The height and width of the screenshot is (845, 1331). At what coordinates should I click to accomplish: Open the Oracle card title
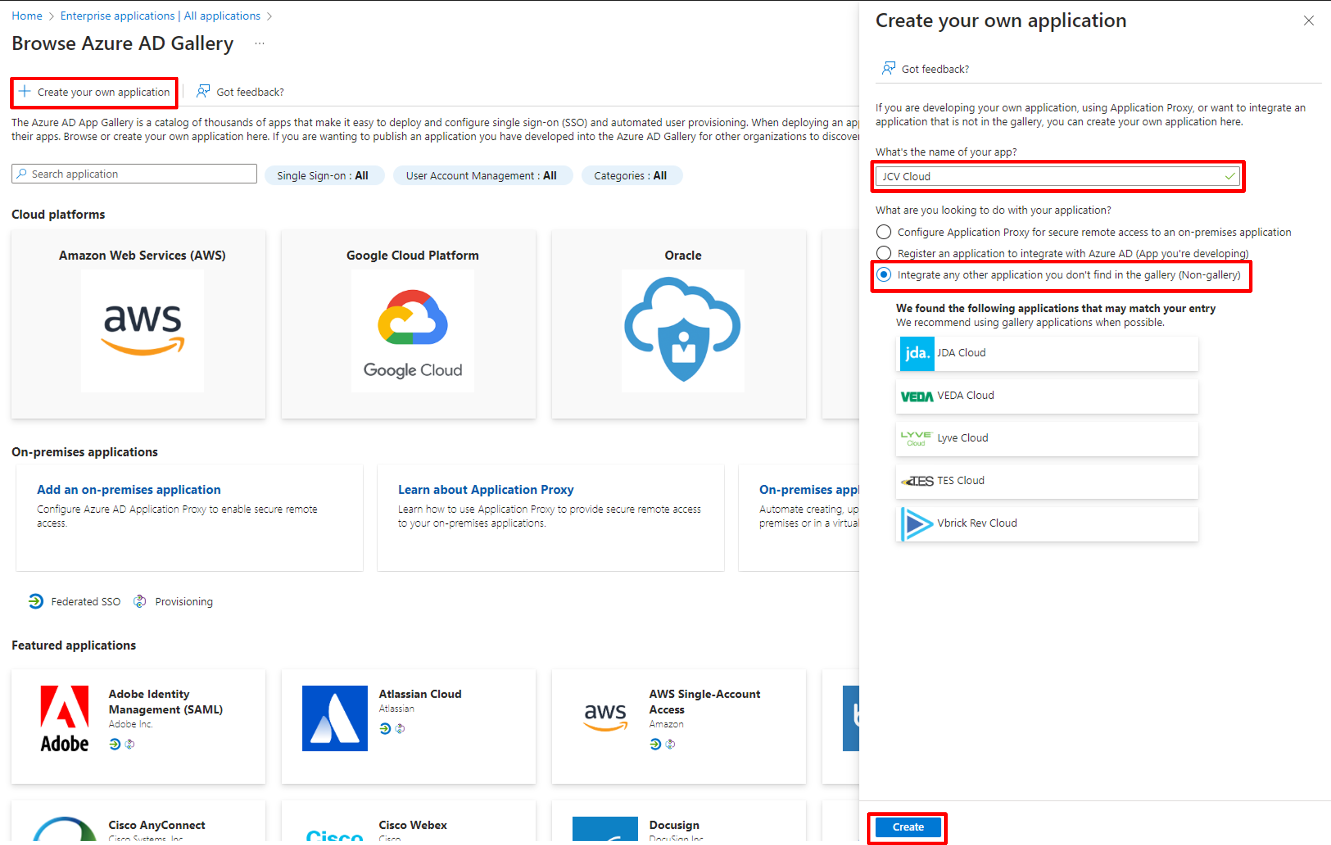[682, 255]
